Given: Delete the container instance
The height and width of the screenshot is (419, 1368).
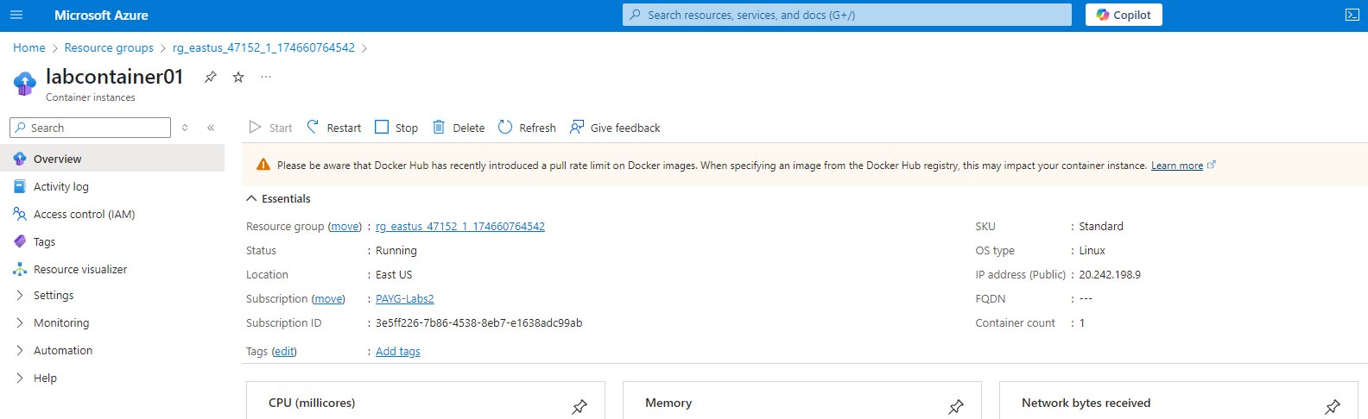Looking at the screenshot, I should tap(459, 128).
